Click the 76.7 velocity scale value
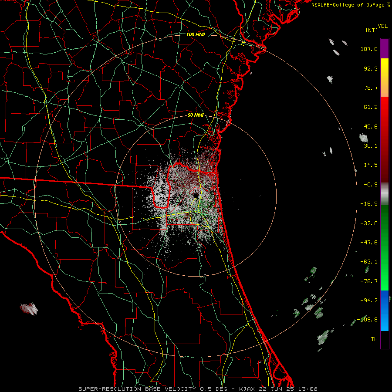The image size is (392, 392). [371, 88]
